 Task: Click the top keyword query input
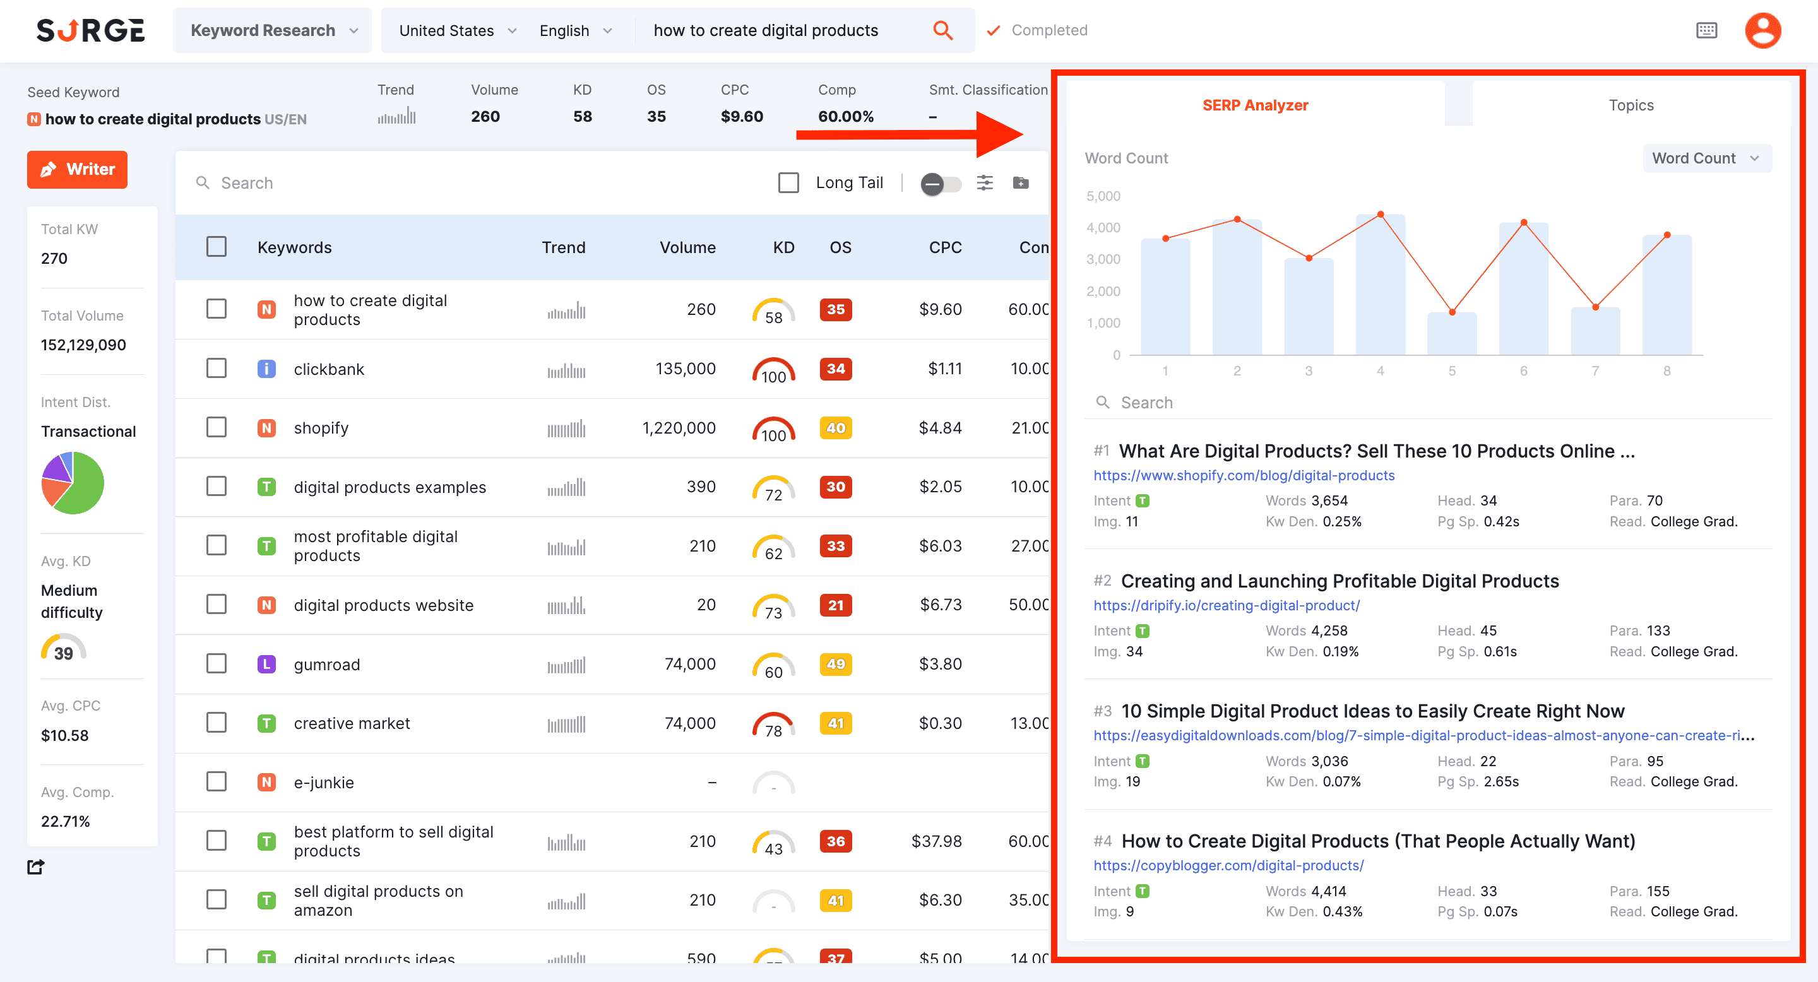click(781, 30)
